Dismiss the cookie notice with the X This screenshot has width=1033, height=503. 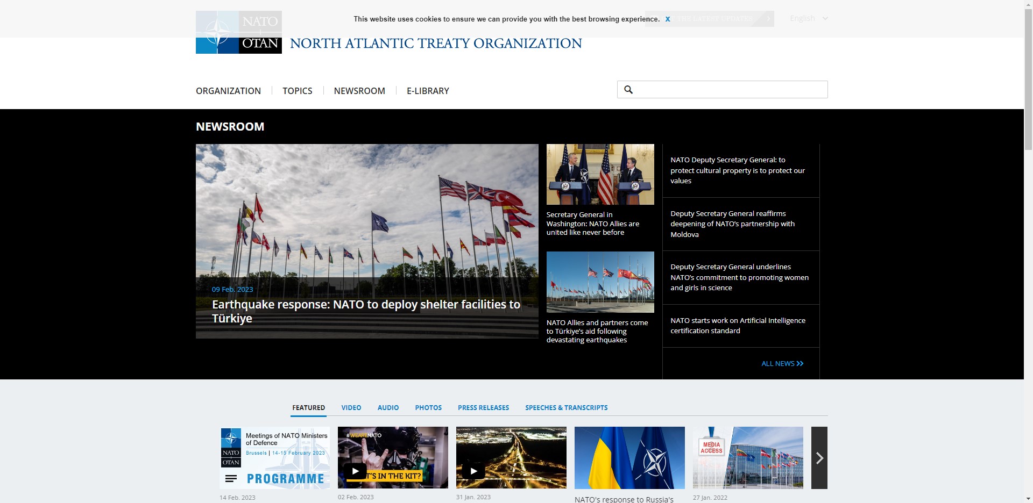668,19
